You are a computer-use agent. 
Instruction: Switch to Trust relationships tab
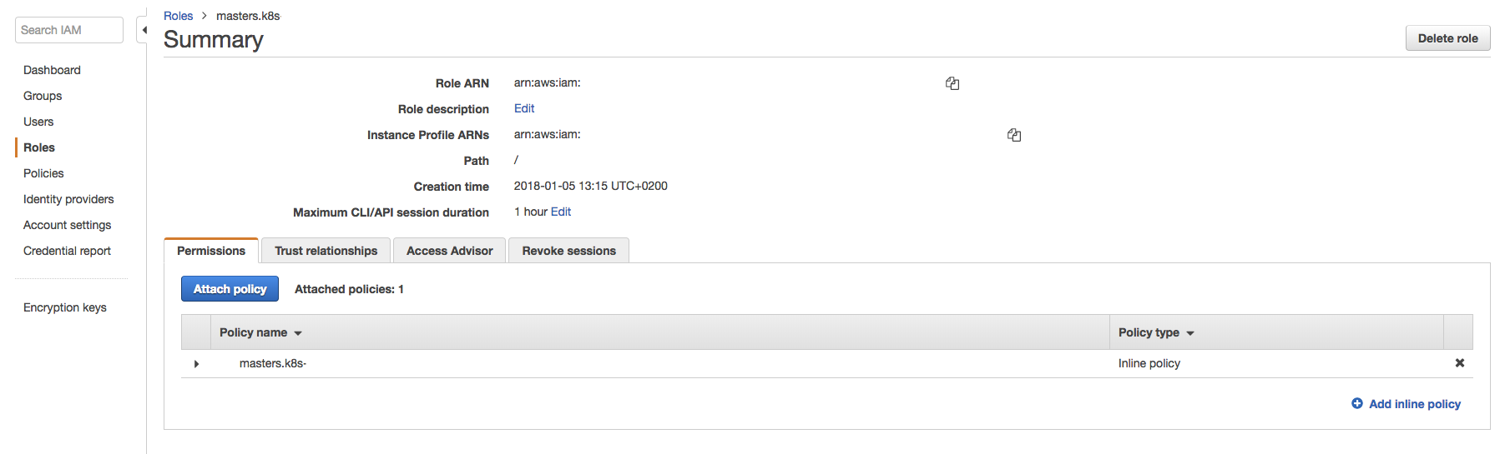pyautogui.click(x=326, y=251)
